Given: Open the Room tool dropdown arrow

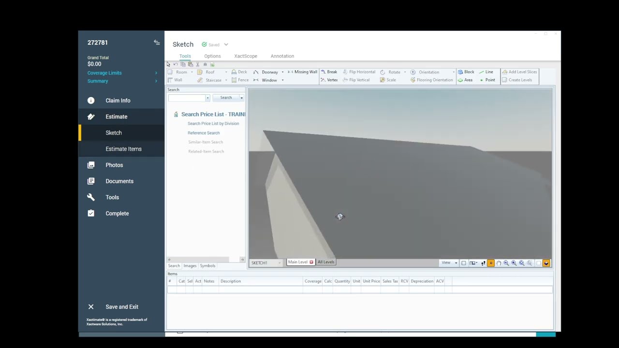Looking at the screenshot, I should (192, 72).
